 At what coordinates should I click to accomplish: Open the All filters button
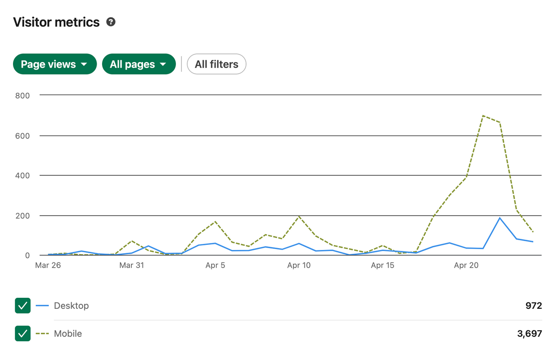(216, 64)
